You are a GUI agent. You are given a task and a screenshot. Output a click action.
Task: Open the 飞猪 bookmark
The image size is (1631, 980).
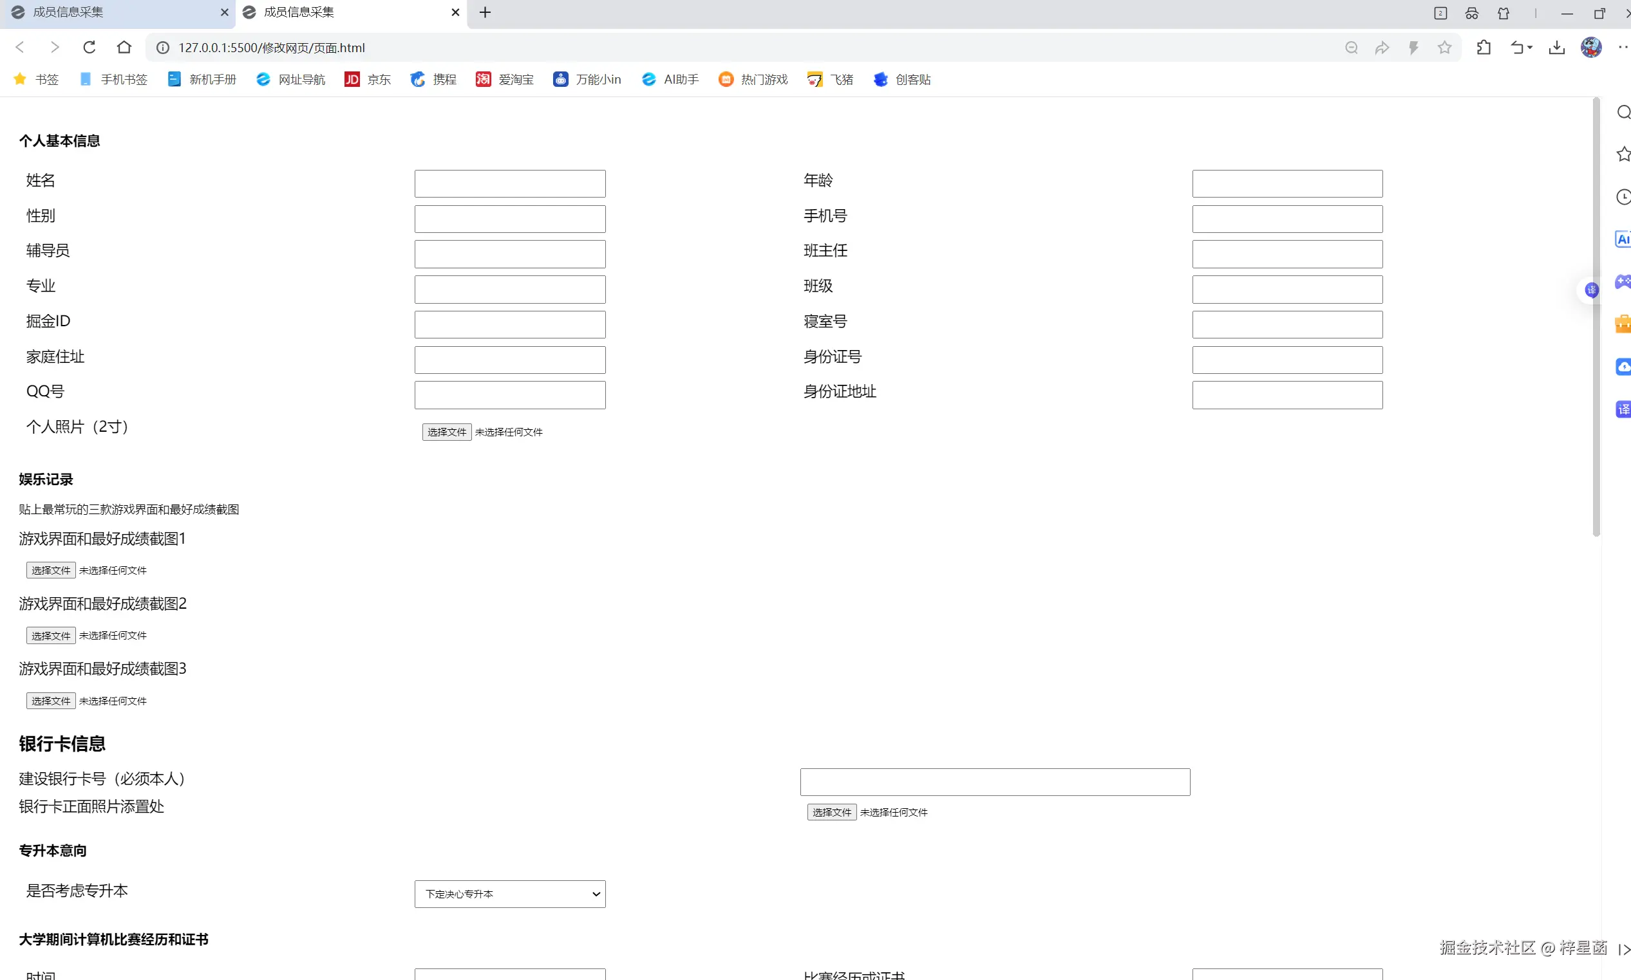click(830, 79)
